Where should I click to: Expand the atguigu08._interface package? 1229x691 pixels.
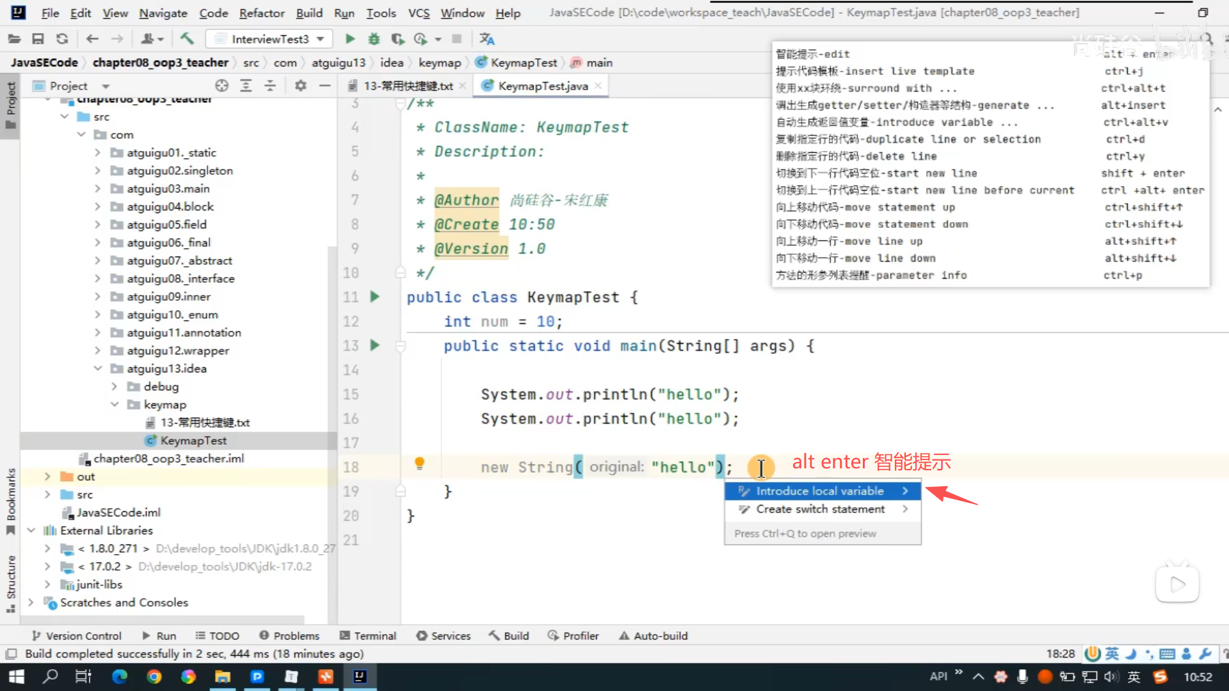[x=97, y=279]
